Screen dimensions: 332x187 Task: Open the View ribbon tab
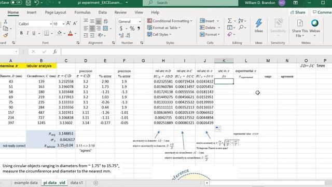click(x=139, y=12)
